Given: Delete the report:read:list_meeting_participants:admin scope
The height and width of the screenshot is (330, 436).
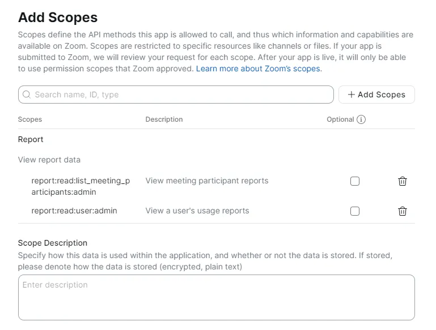Looking at the screenshot, I should (403, 181).
